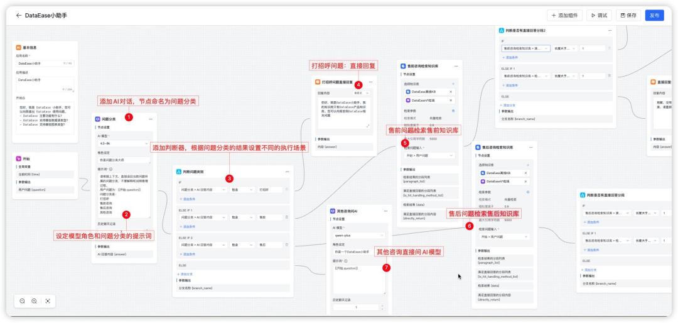Screen dimensions: 678x323
Task: Add a knowledge base in 售前咨询检索知识库
Action: (453, 84)
